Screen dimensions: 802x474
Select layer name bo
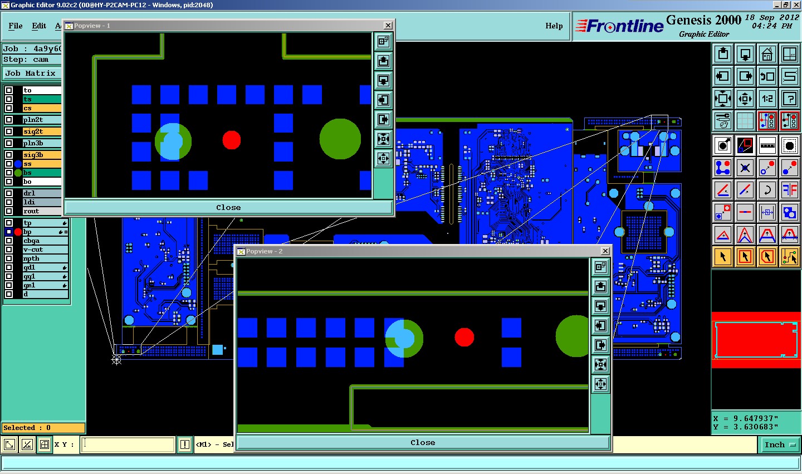coord(42,182)
